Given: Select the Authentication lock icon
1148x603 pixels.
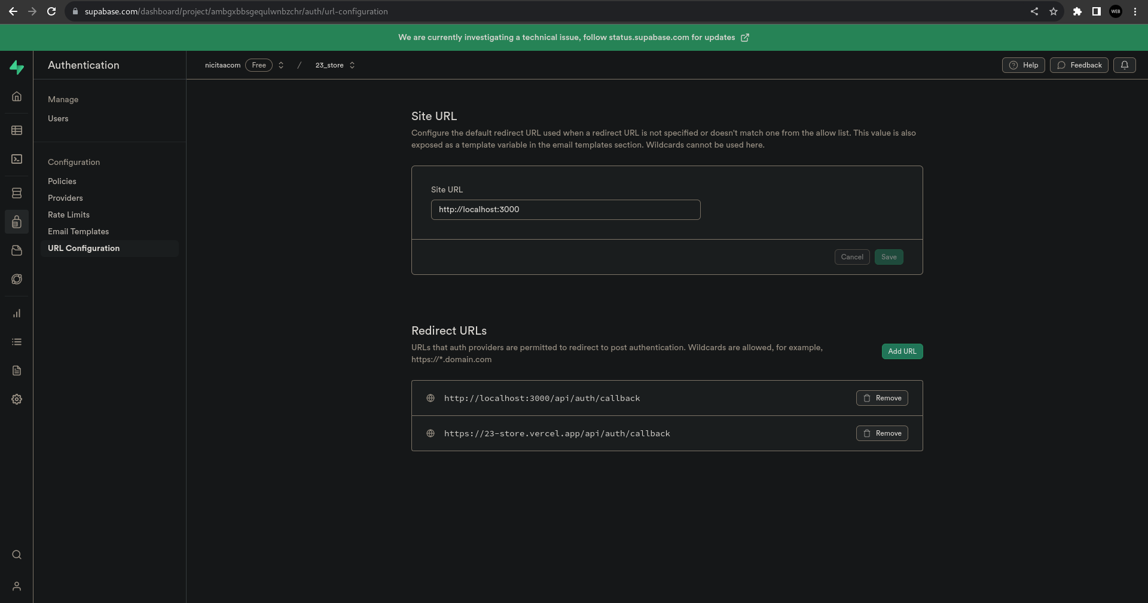Looking at the screenshot, I should 17,222.
